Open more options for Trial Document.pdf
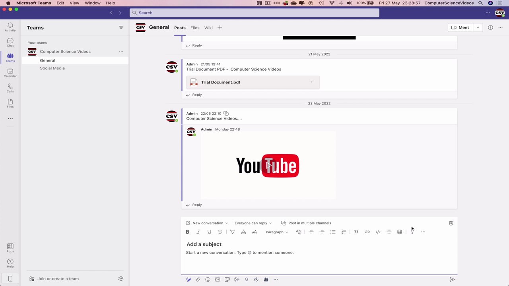Screen dimensions: 509x286 point(311,82)
